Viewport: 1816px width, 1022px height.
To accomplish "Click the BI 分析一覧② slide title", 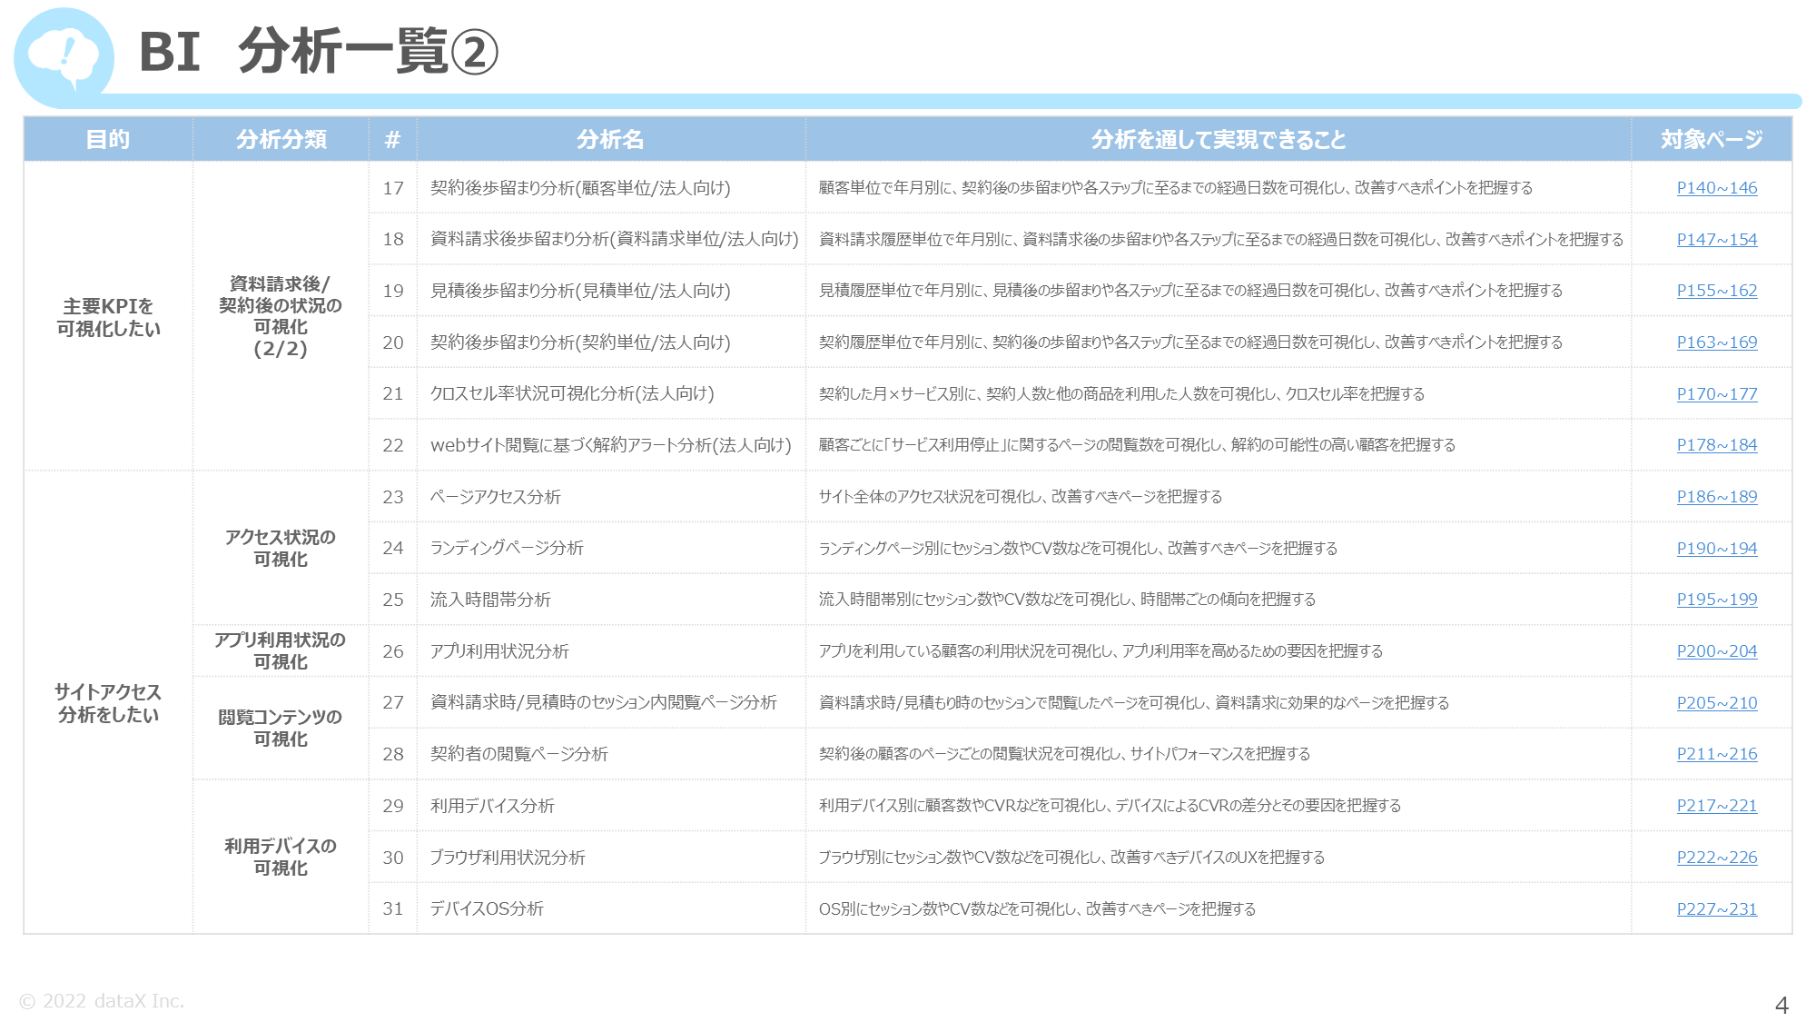I will click(x=318, y=51).
